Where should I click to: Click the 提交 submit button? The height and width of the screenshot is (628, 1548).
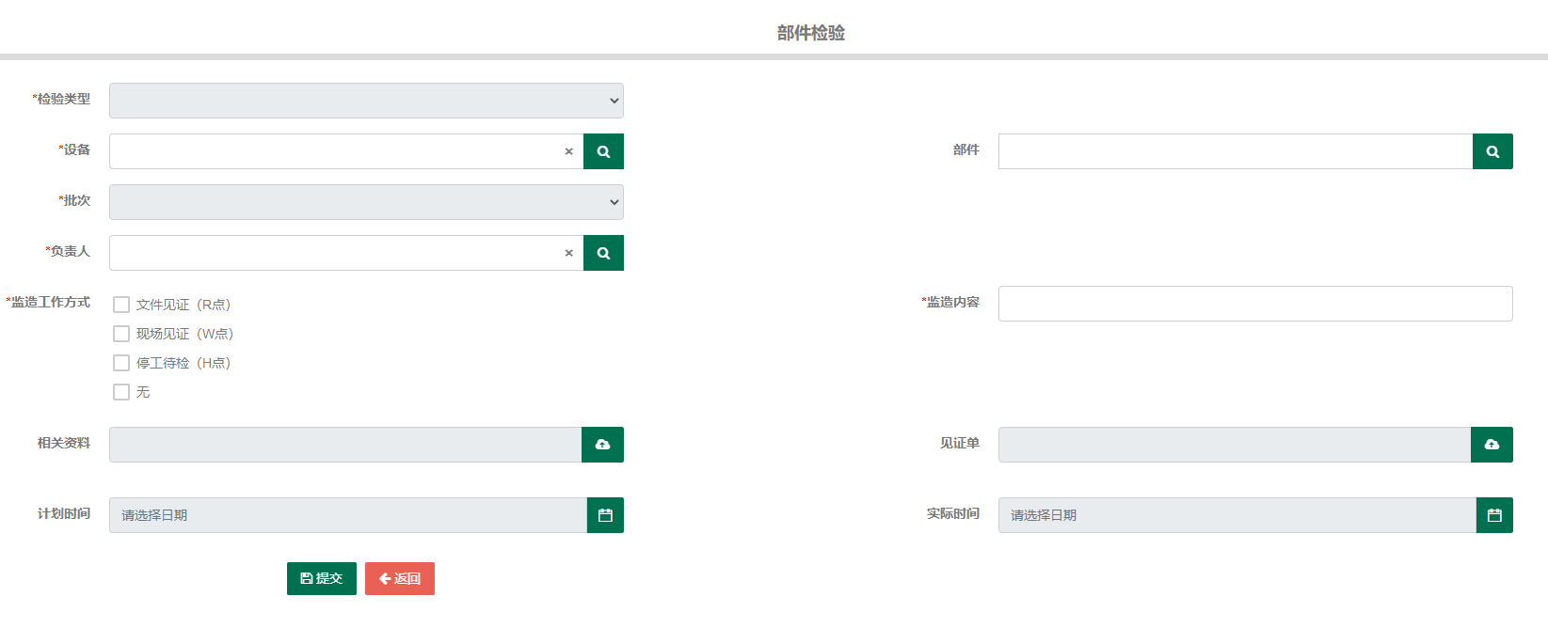click(x=322, y=578)
